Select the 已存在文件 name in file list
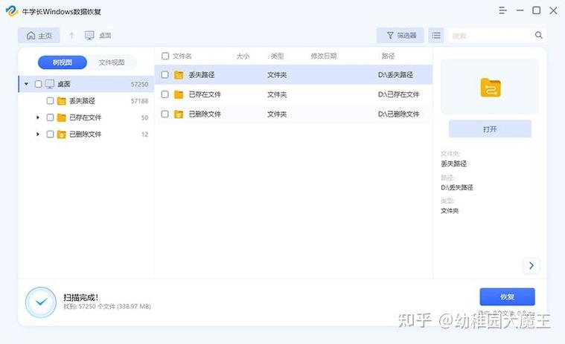 pos(205,94)
